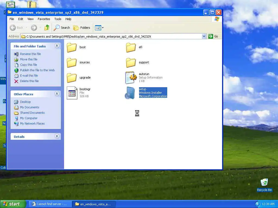278x208 pixels.
Task: Click the Windows flag logo in the menu bar
Action: 217,19
